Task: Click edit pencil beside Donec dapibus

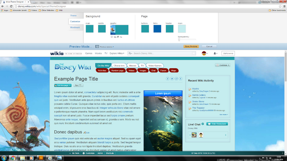Action: [x=85, y=132]
